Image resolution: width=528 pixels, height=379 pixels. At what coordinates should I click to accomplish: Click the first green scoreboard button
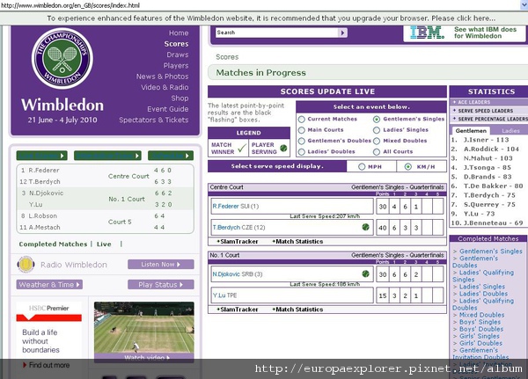(41, 156)
